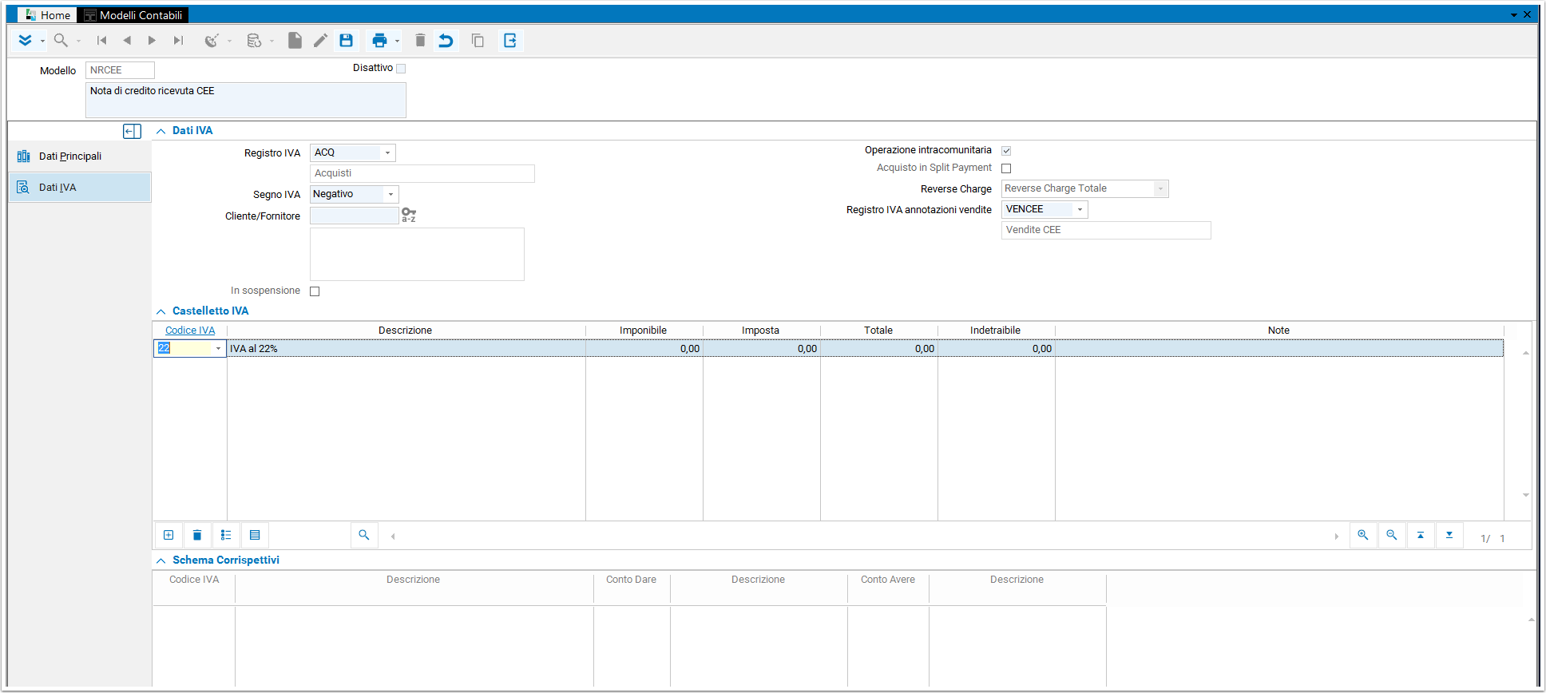Open the tab list dropdown arrow at top-right
The width and height of the screenshot is (1546, 693).
(x=1514, y=15)
